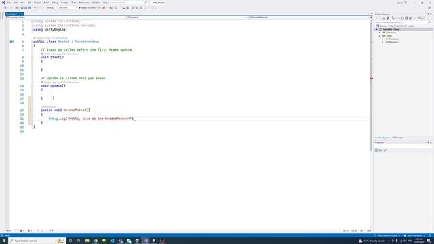Viewport: 434px width, 244px height.
Task: Click the Attach to Unity button
Action: point(87,7)
